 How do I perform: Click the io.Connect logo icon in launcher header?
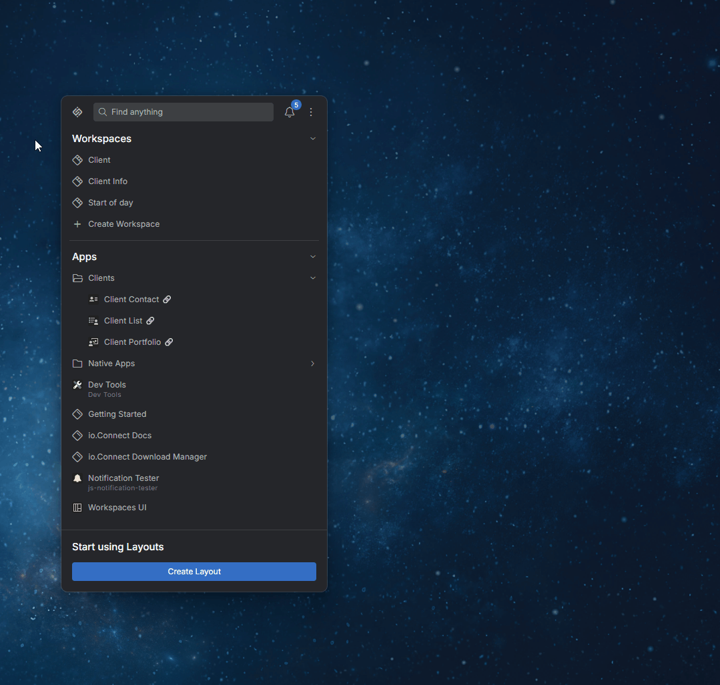pos(77,112)
